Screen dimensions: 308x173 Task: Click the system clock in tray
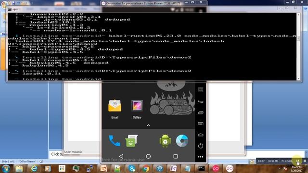click(297, 169)
